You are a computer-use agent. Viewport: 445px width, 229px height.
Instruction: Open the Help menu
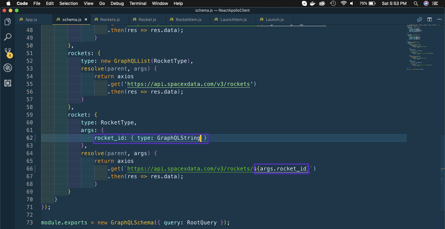[x=178, y=3]
